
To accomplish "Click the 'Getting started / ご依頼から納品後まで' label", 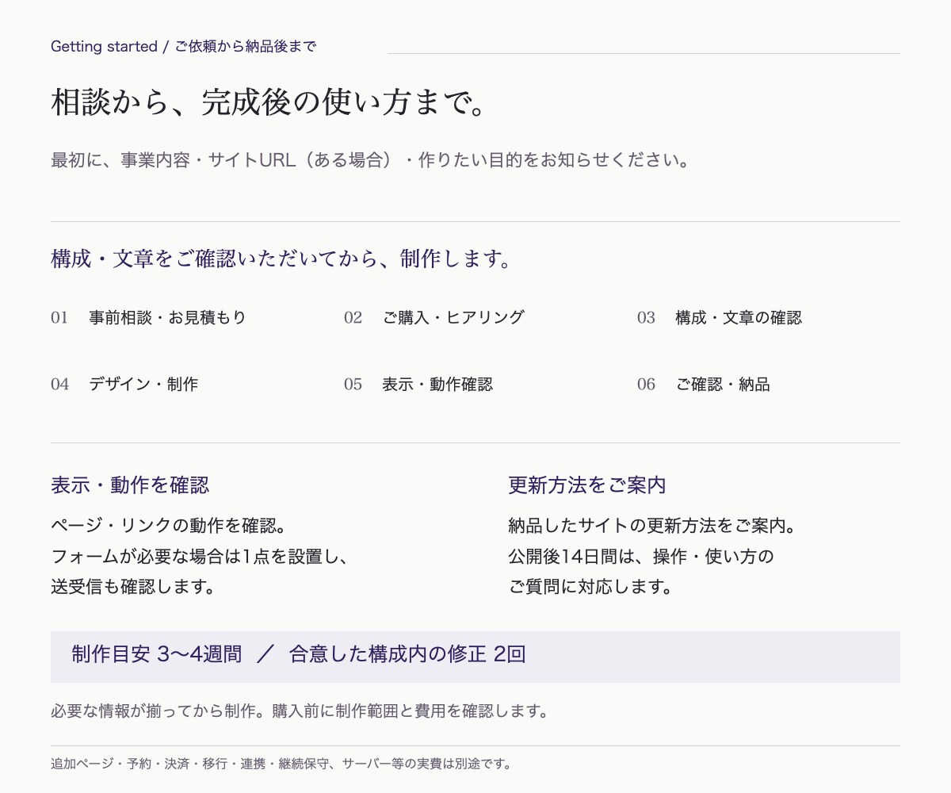I will 184,47.
